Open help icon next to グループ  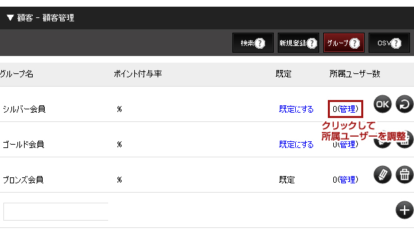pos(355,43)
